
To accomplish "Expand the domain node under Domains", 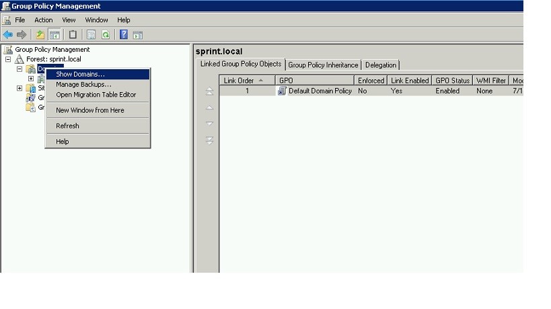I will coord(31,79).
